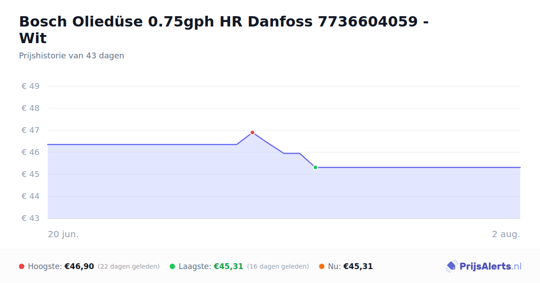Click the '16 dagen geleden' note

click(278, 266)
